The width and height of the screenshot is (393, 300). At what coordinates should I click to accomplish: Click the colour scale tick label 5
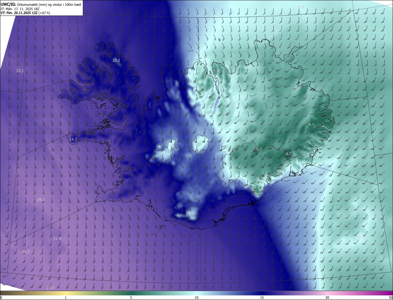point(131,298)
